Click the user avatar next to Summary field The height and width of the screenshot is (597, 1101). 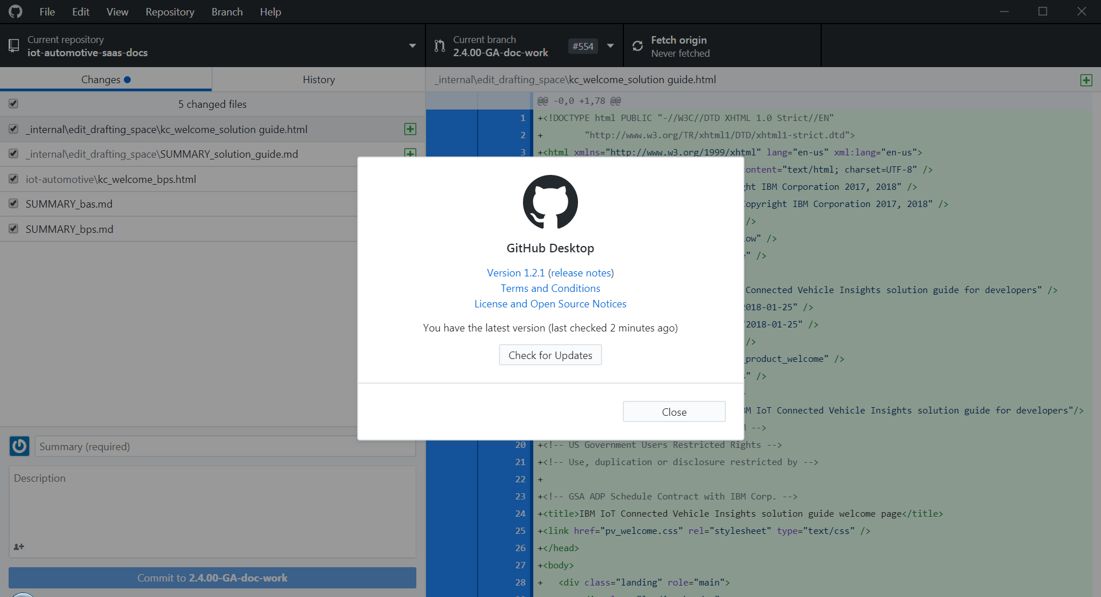pyautogui.click(x=19, y=446)
